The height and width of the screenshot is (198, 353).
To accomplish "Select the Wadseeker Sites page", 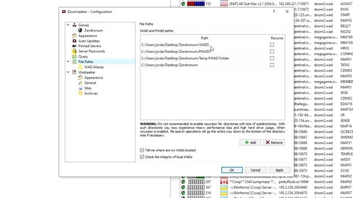I will [x=88, y=88].
